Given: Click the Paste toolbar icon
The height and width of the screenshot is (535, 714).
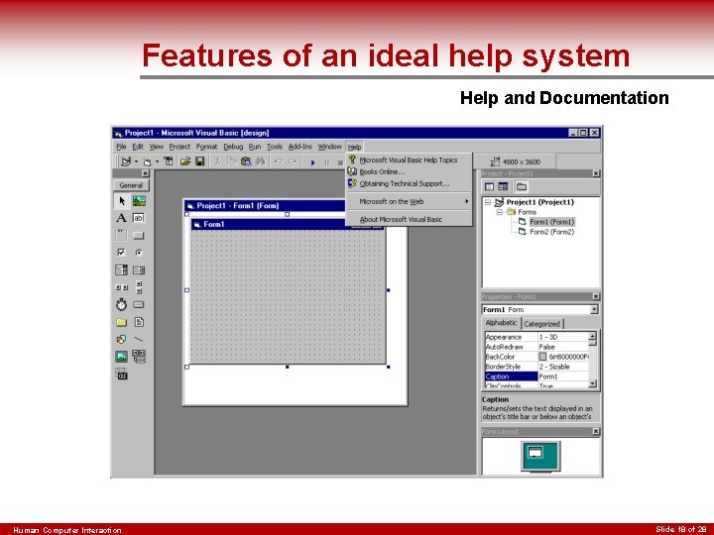Looking at the screenshot, I should tap(246, 161).
